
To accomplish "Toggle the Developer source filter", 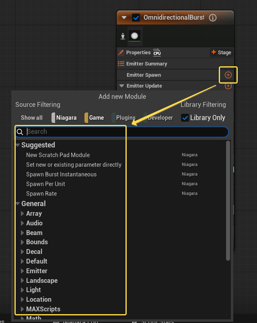I will (158, 118).
